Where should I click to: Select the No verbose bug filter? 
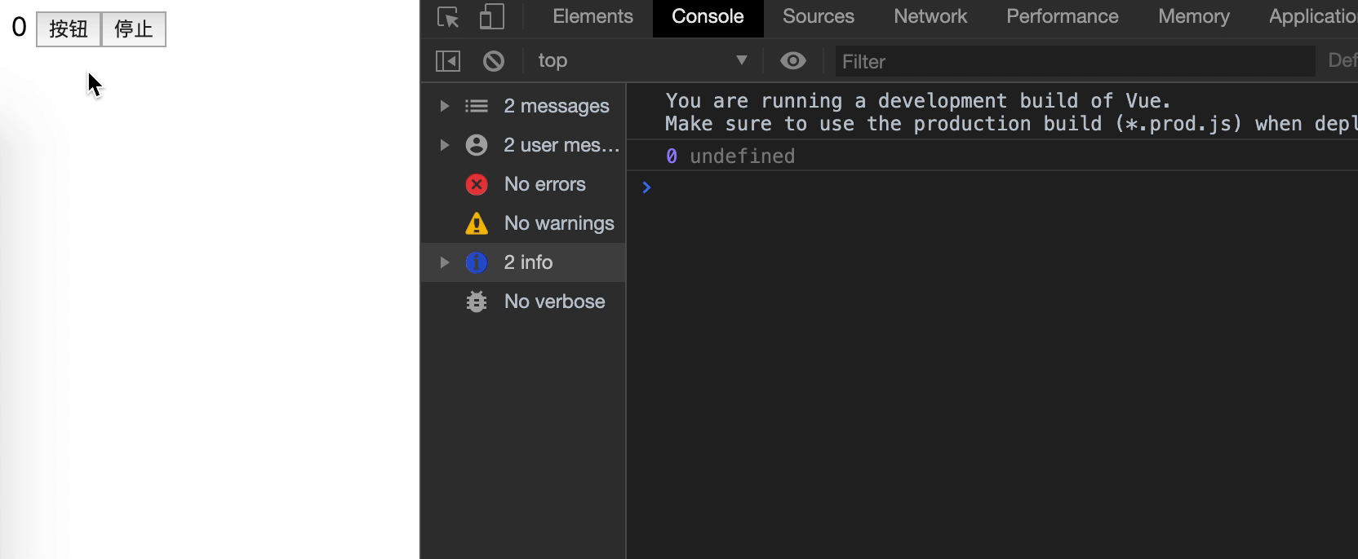(553, 302)
